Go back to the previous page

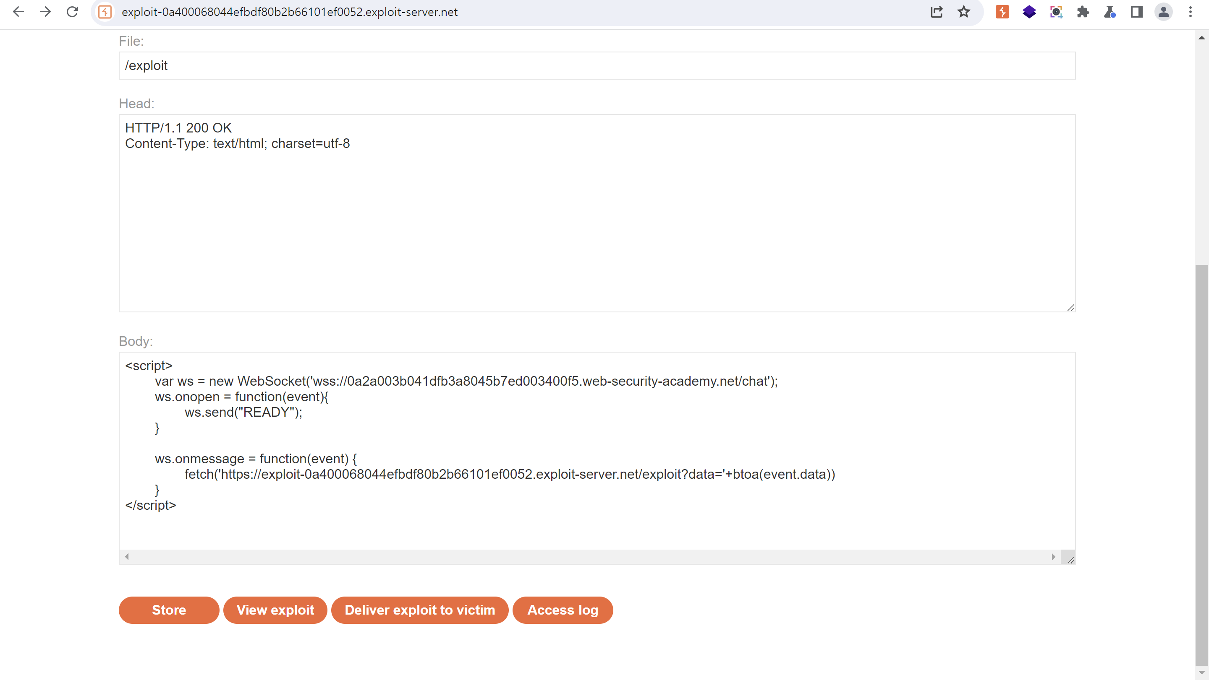[18, 12]
